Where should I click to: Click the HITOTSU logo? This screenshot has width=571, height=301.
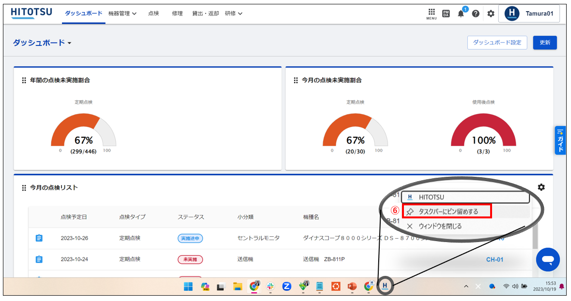coord(31,13)
